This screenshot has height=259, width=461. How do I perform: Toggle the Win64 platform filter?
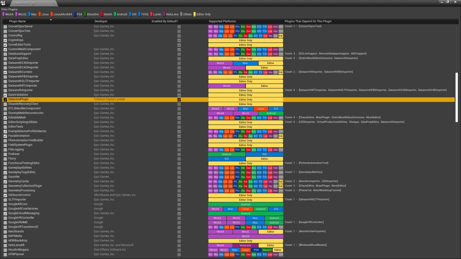(x=8, y=14)
